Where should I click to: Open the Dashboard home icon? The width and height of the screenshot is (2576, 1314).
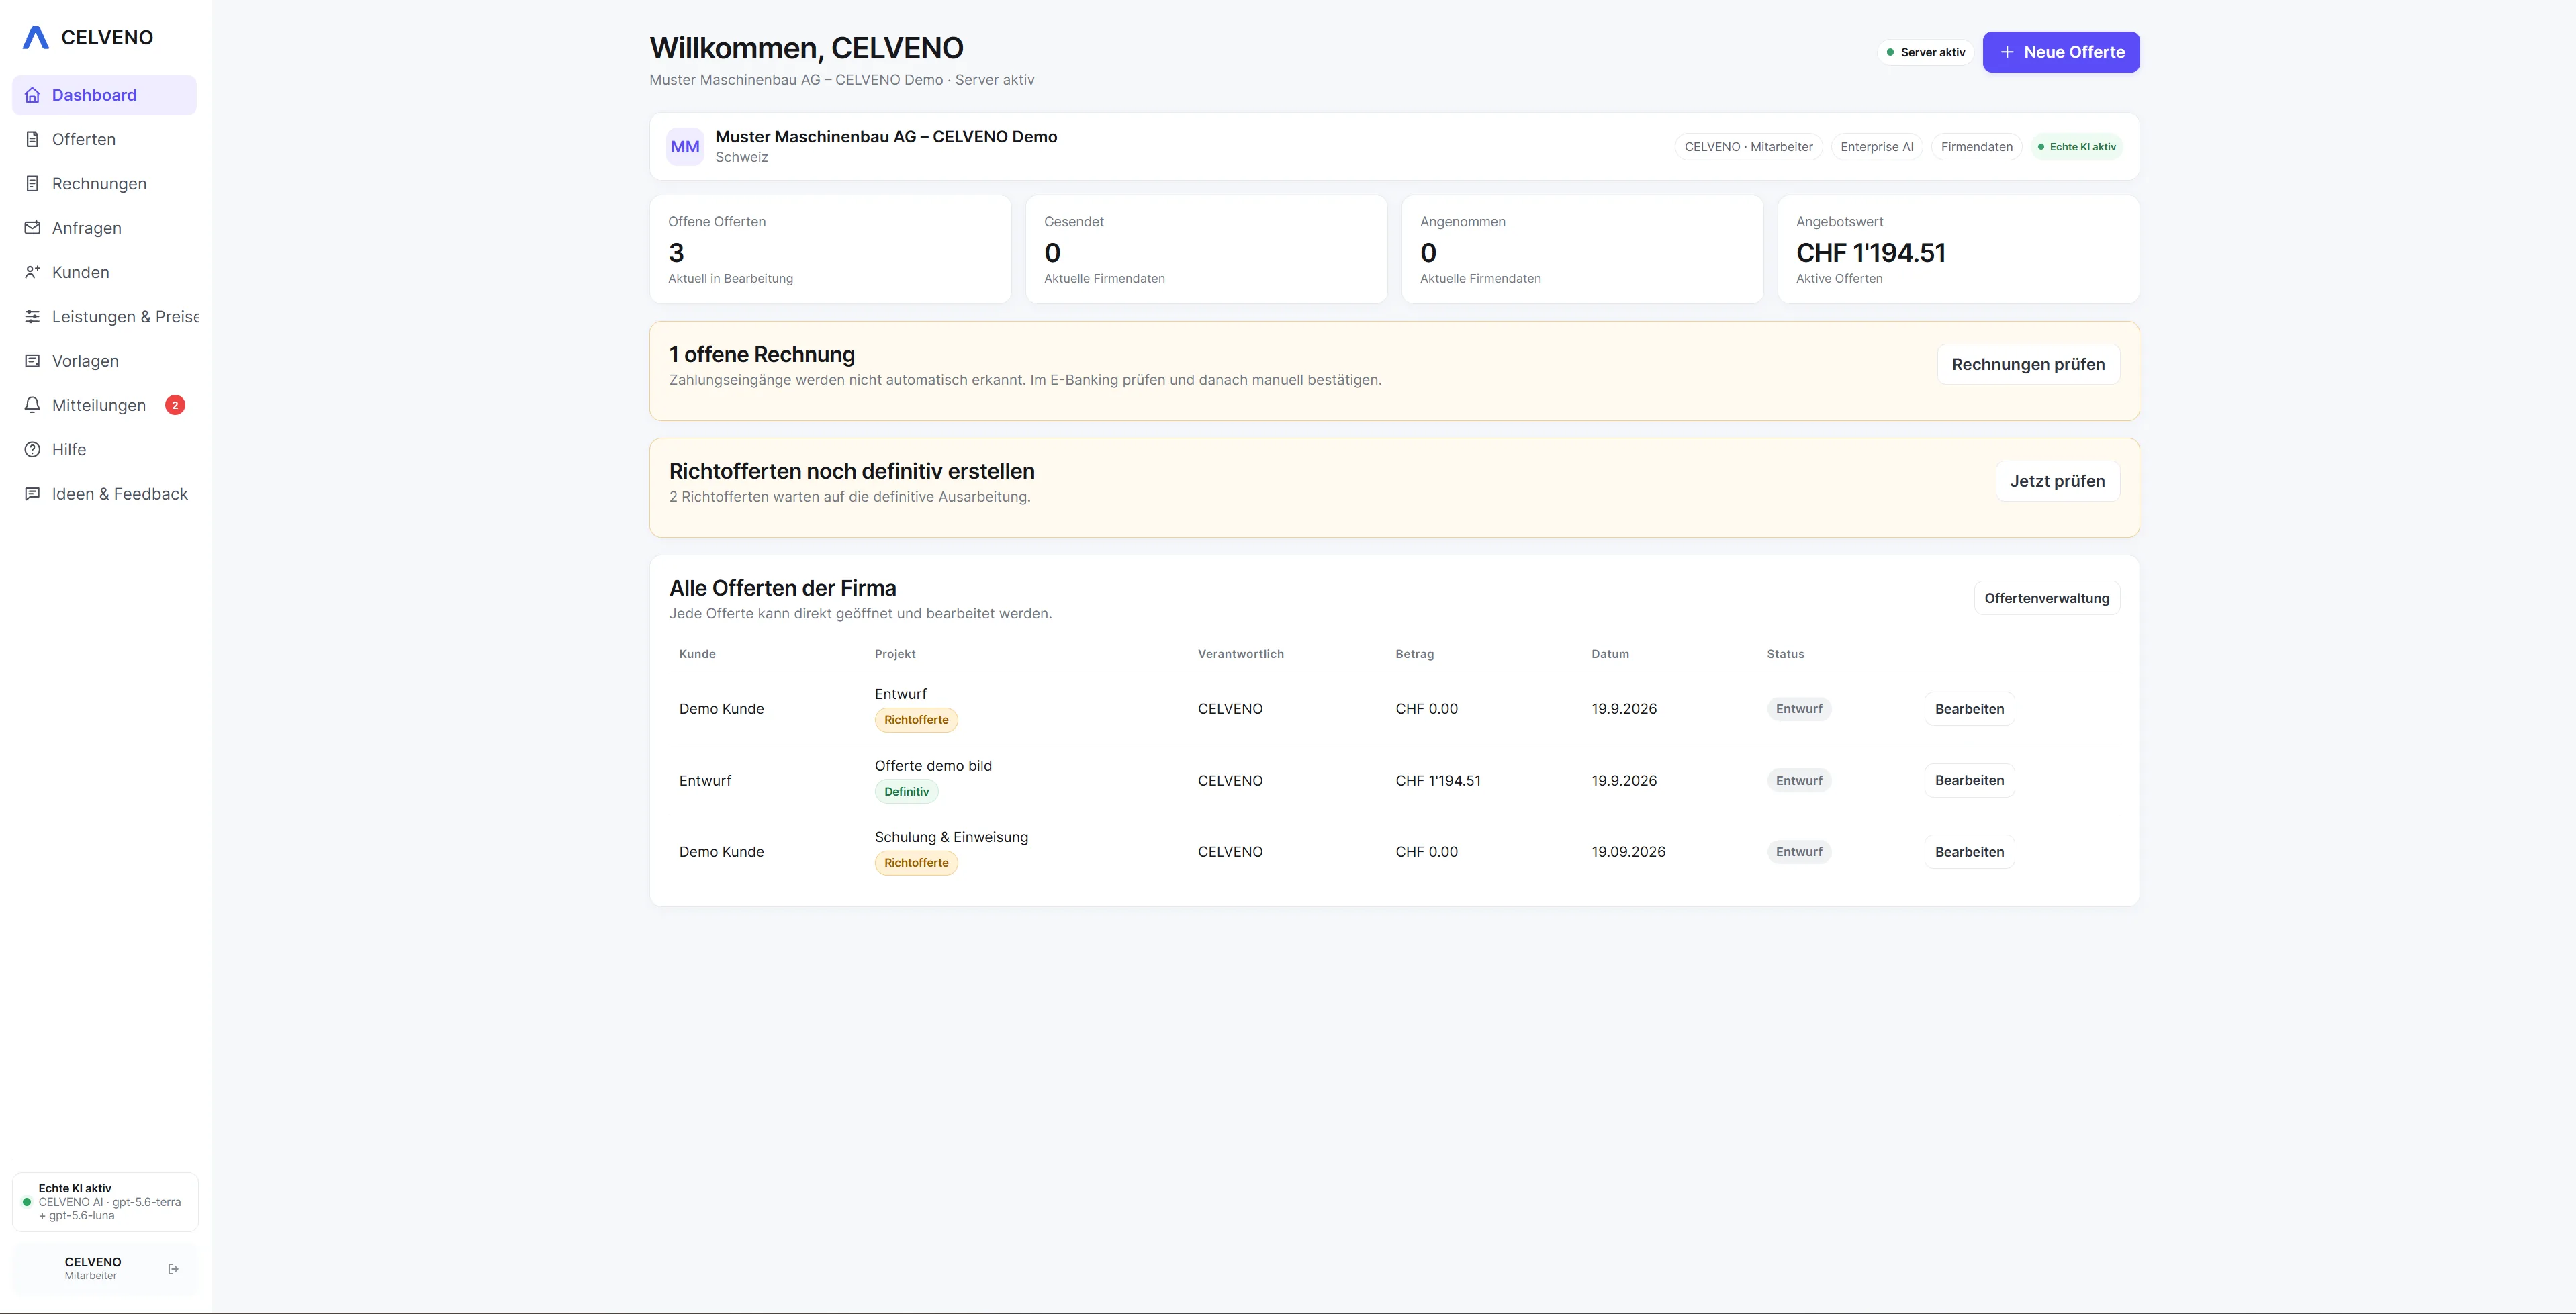(32, 95)
